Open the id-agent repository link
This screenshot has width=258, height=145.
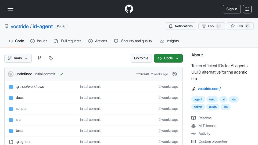point(43,27)
